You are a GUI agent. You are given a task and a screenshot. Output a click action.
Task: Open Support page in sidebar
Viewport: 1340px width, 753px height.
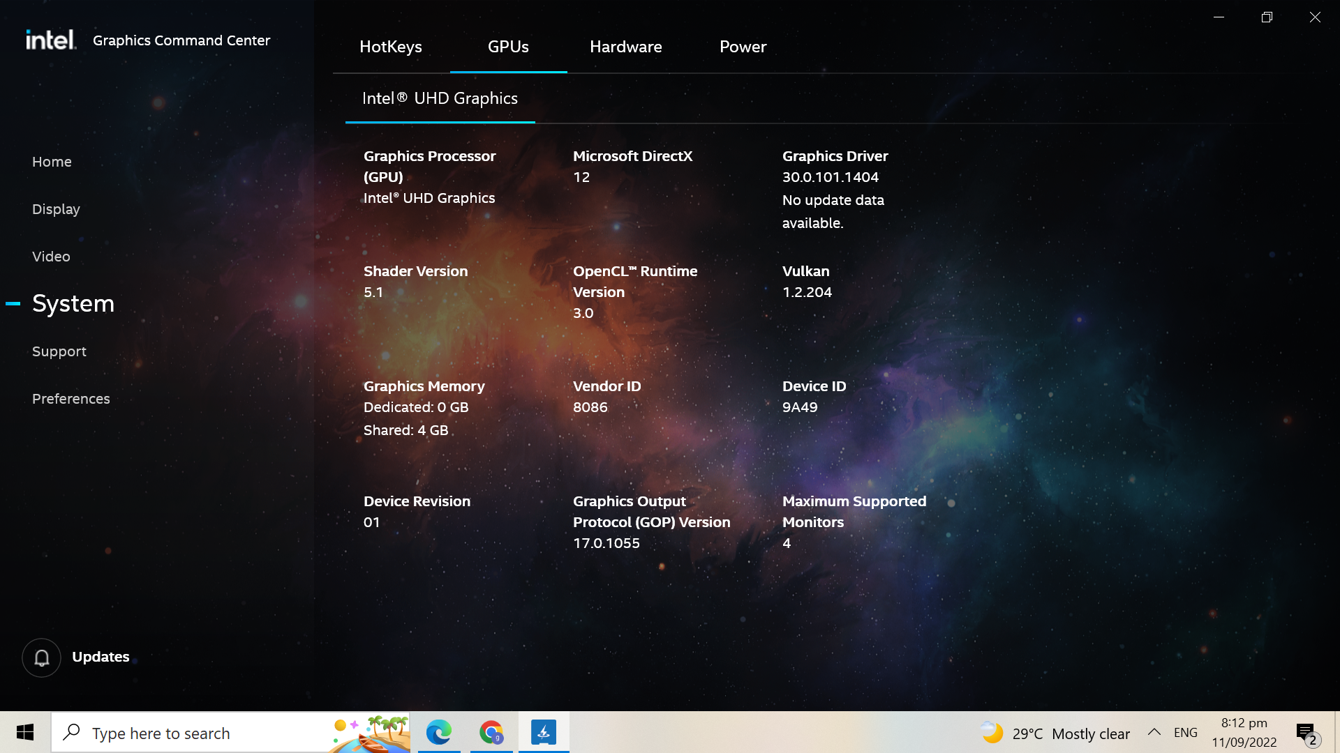point(59,351)
